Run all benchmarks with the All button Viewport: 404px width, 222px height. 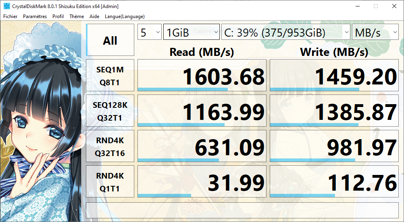coord(110,40)
